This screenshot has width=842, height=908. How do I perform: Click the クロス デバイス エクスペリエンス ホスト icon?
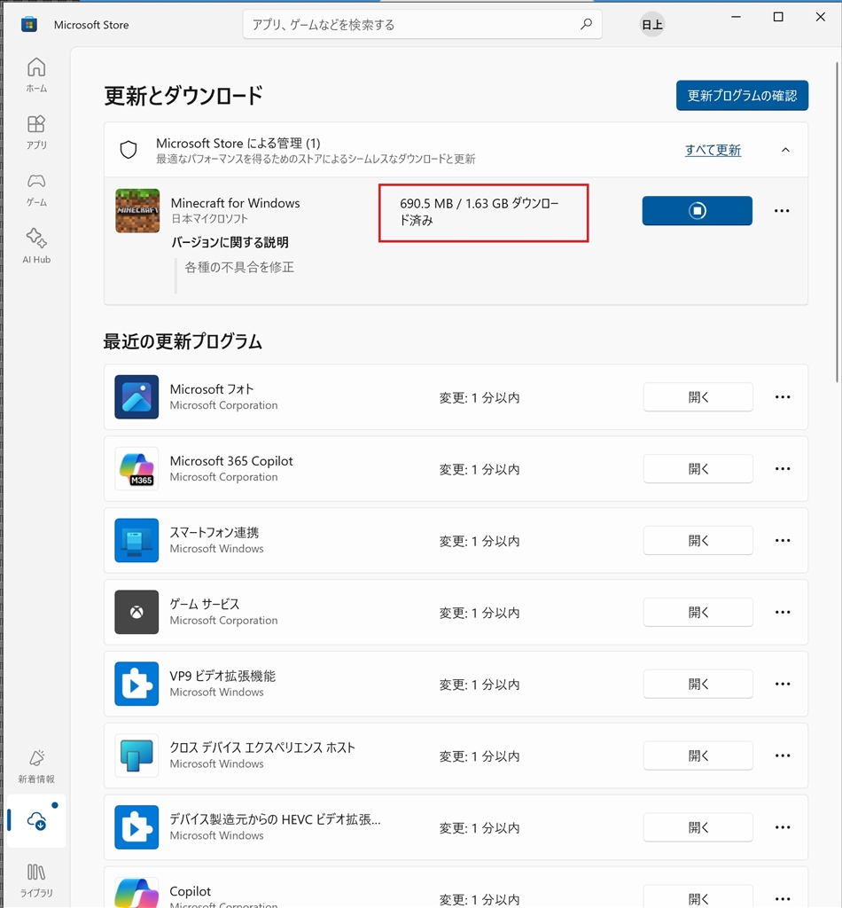(136, 755)
